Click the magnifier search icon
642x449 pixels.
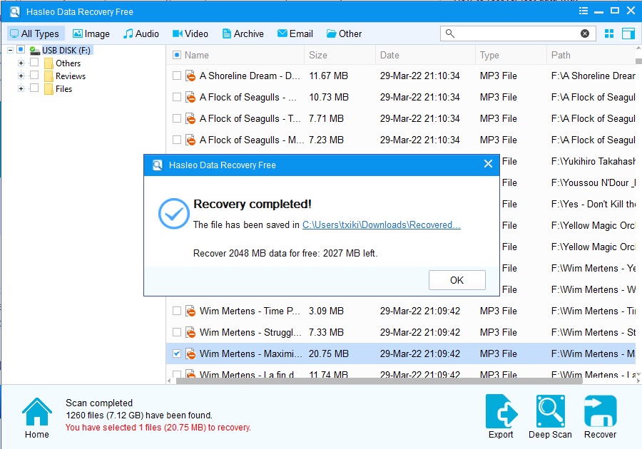pyautogui.click(x=449, y=33)
